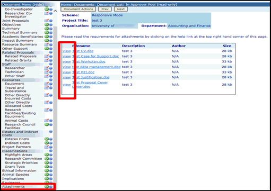Click edit icon beside Travel and Subsistence

47,88
